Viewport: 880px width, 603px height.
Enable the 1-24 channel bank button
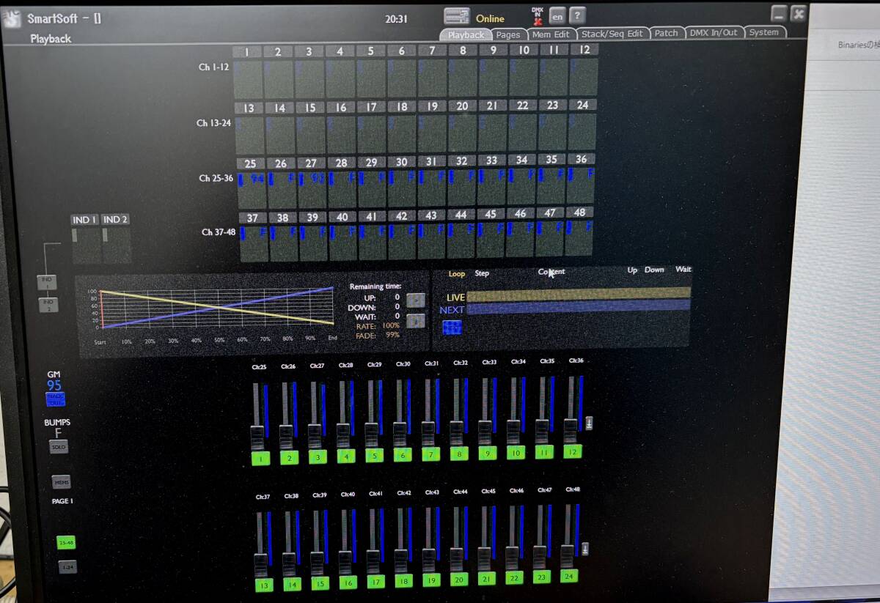coord(67,566)
